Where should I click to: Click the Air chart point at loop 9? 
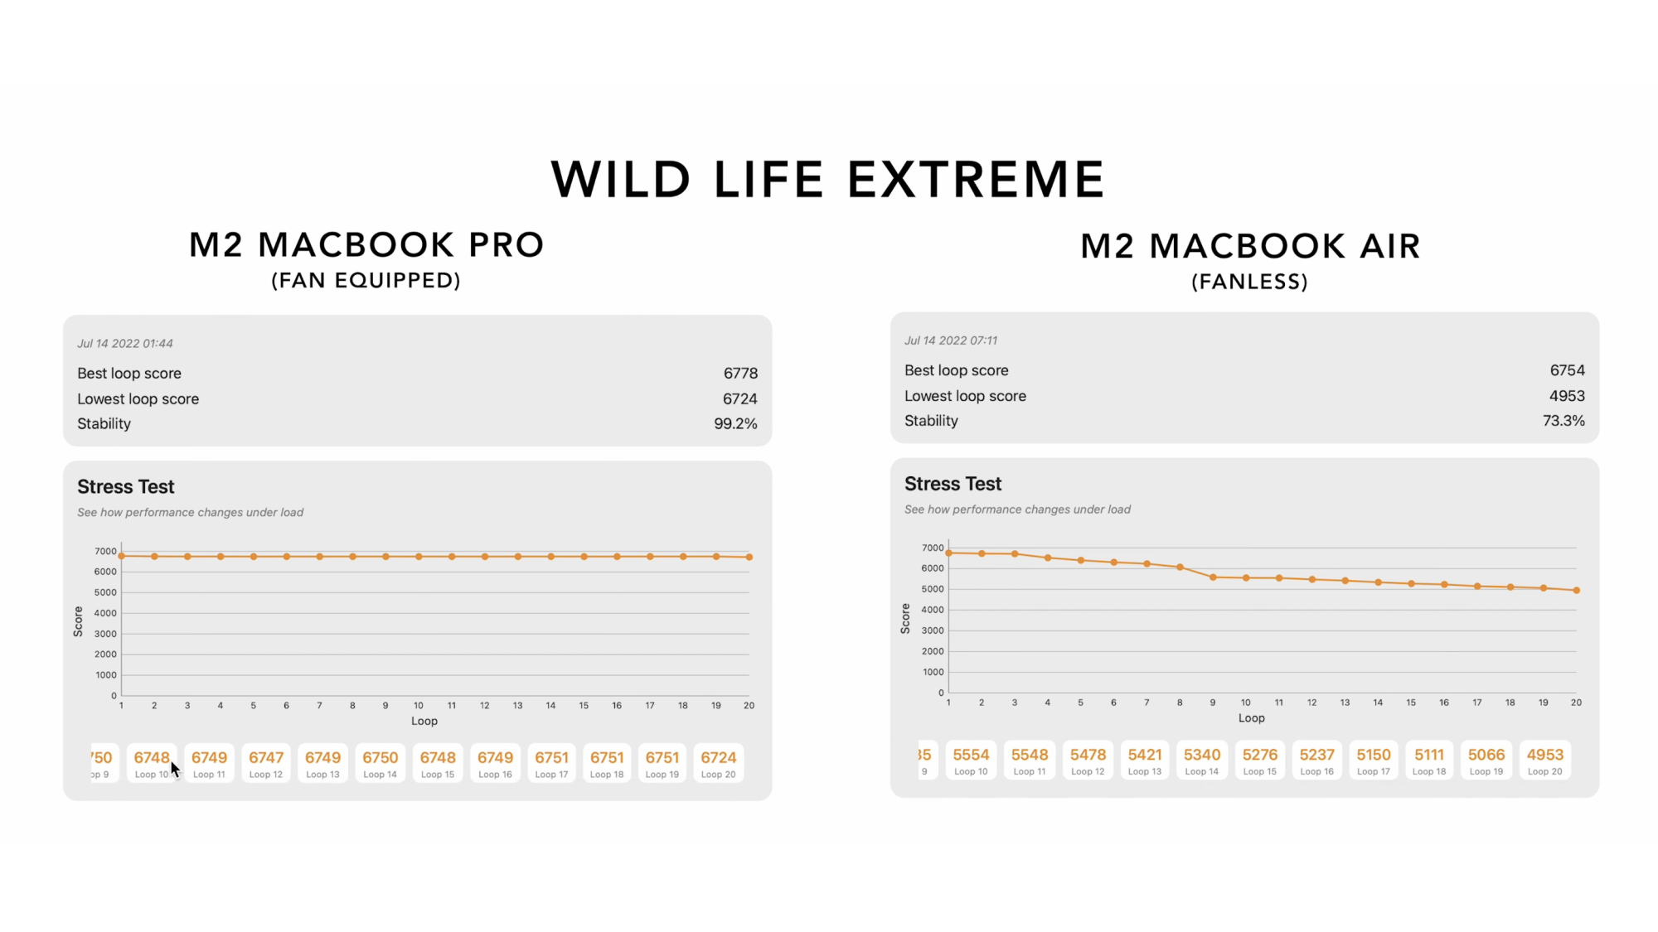[1213, 577]
